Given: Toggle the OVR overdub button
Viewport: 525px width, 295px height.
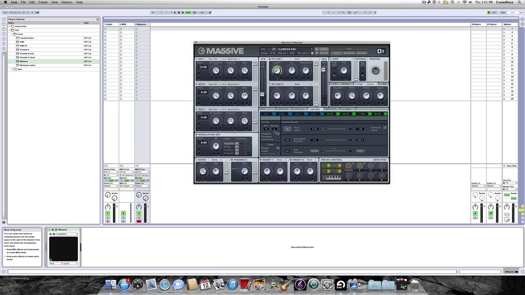Looking at the screenshot, I should [x=188, y=12].
